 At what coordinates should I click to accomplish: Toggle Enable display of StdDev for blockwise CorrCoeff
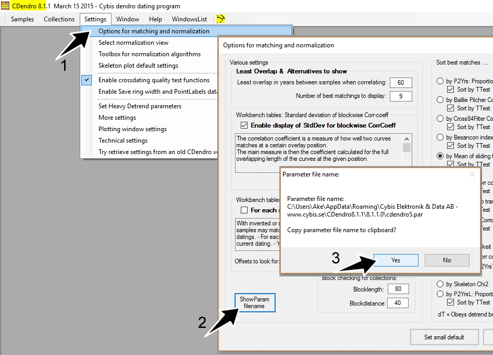[244, 125]
